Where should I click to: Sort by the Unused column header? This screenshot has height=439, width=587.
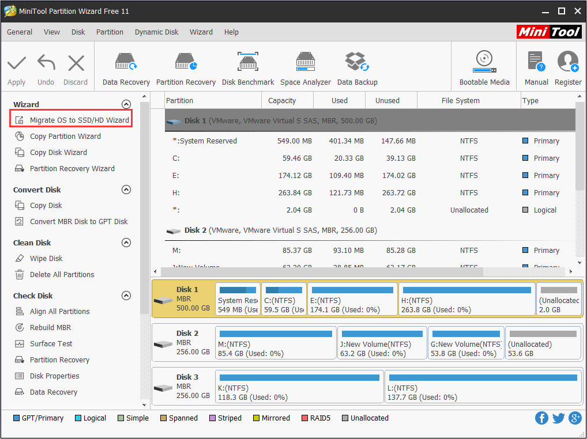pos(391,101)
